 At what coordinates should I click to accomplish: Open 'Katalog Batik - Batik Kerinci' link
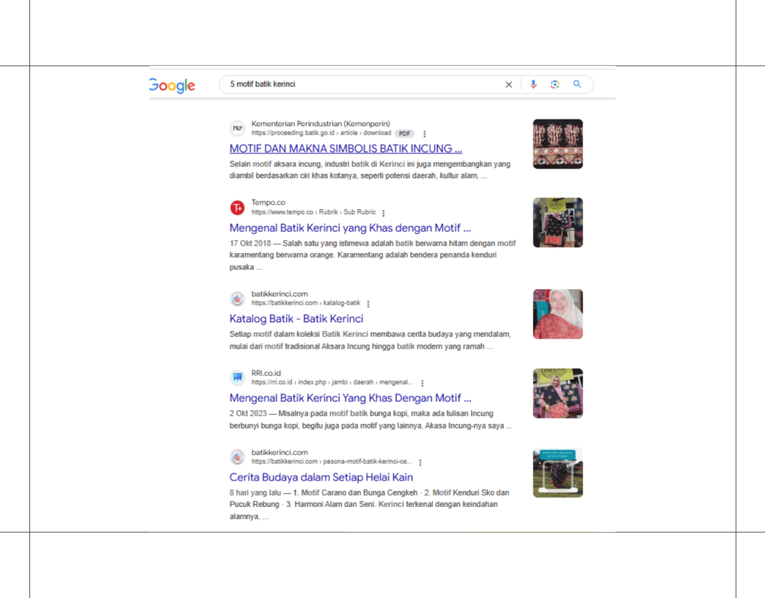296,318
